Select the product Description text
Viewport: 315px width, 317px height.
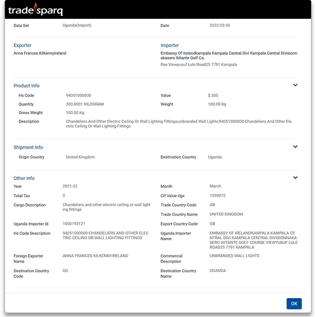[179, 124]
